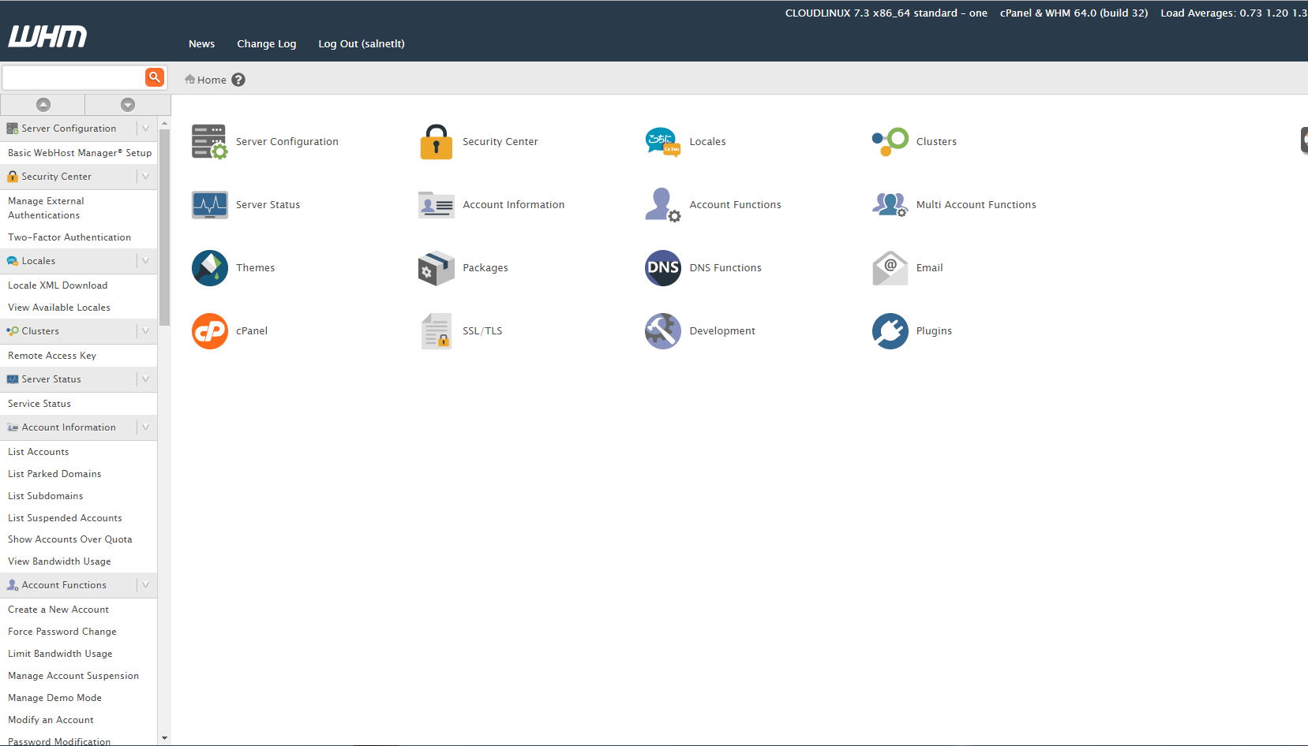Open the Security Center padlock icon
Screen dimensions: 1308x746
pyautogui.click(x=436, y=142)
